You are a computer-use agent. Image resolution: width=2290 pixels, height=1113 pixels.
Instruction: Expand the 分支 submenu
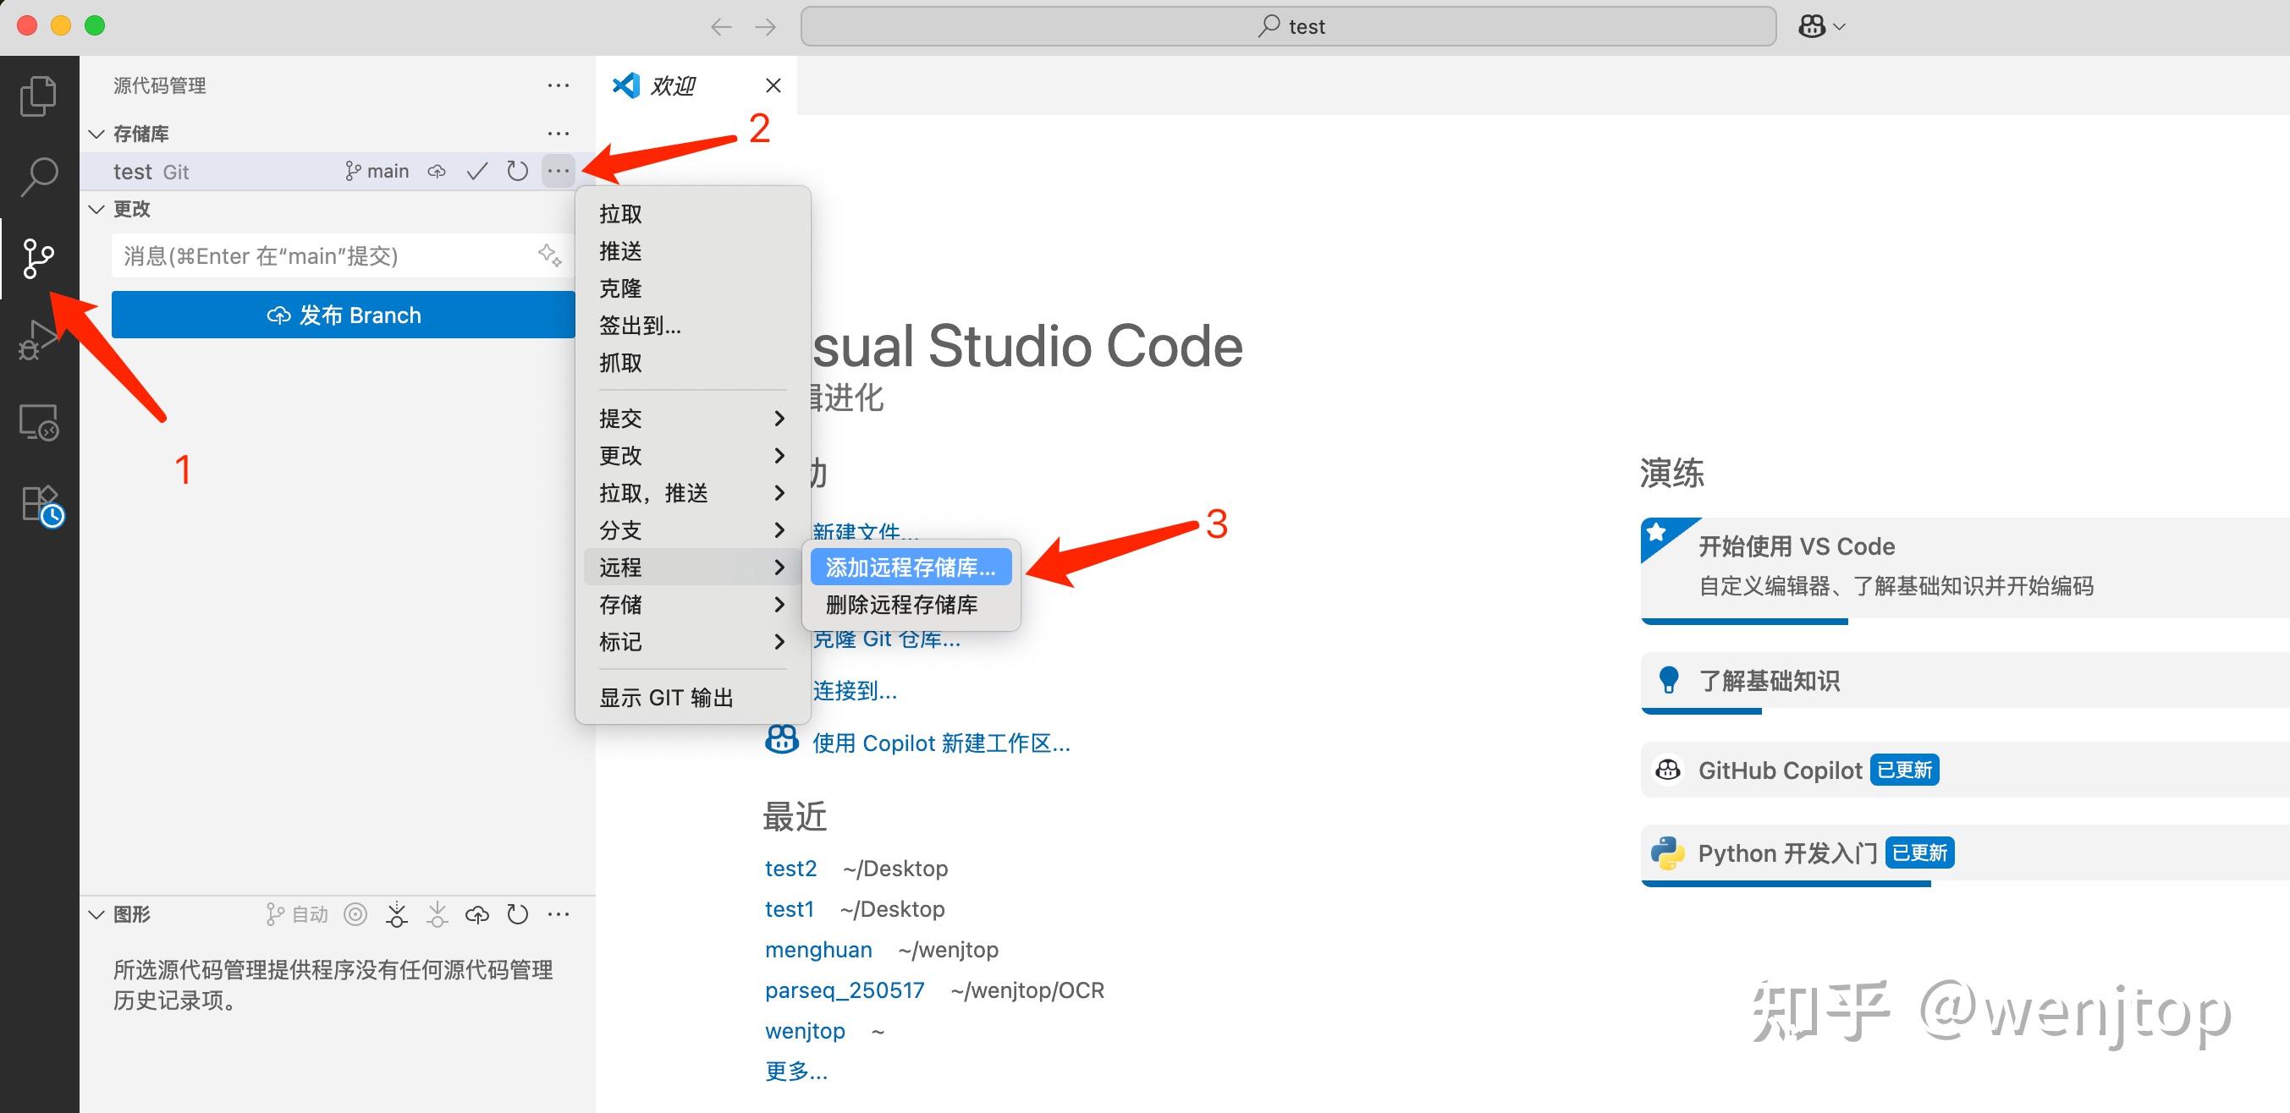pyautogui.click(x=619, y=530)
